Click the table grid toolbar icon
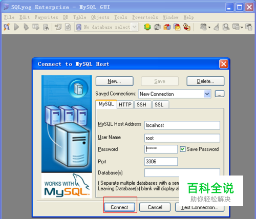The height and width of the screenshot is (219, 256). [36, 27]
